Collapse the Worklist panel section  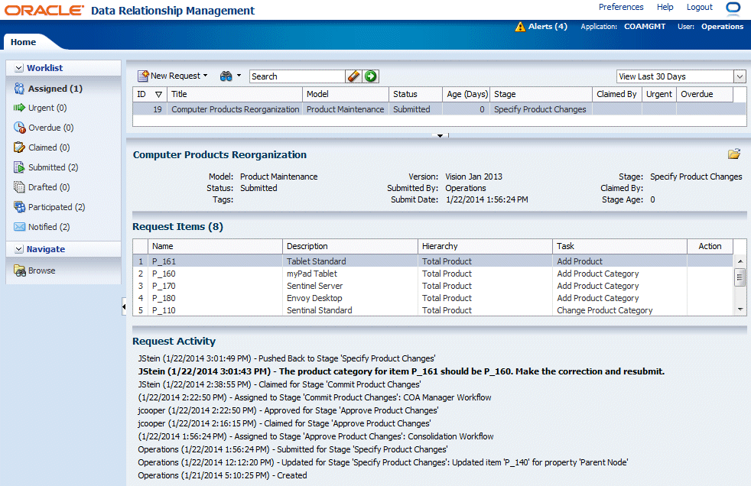point(18,68)
